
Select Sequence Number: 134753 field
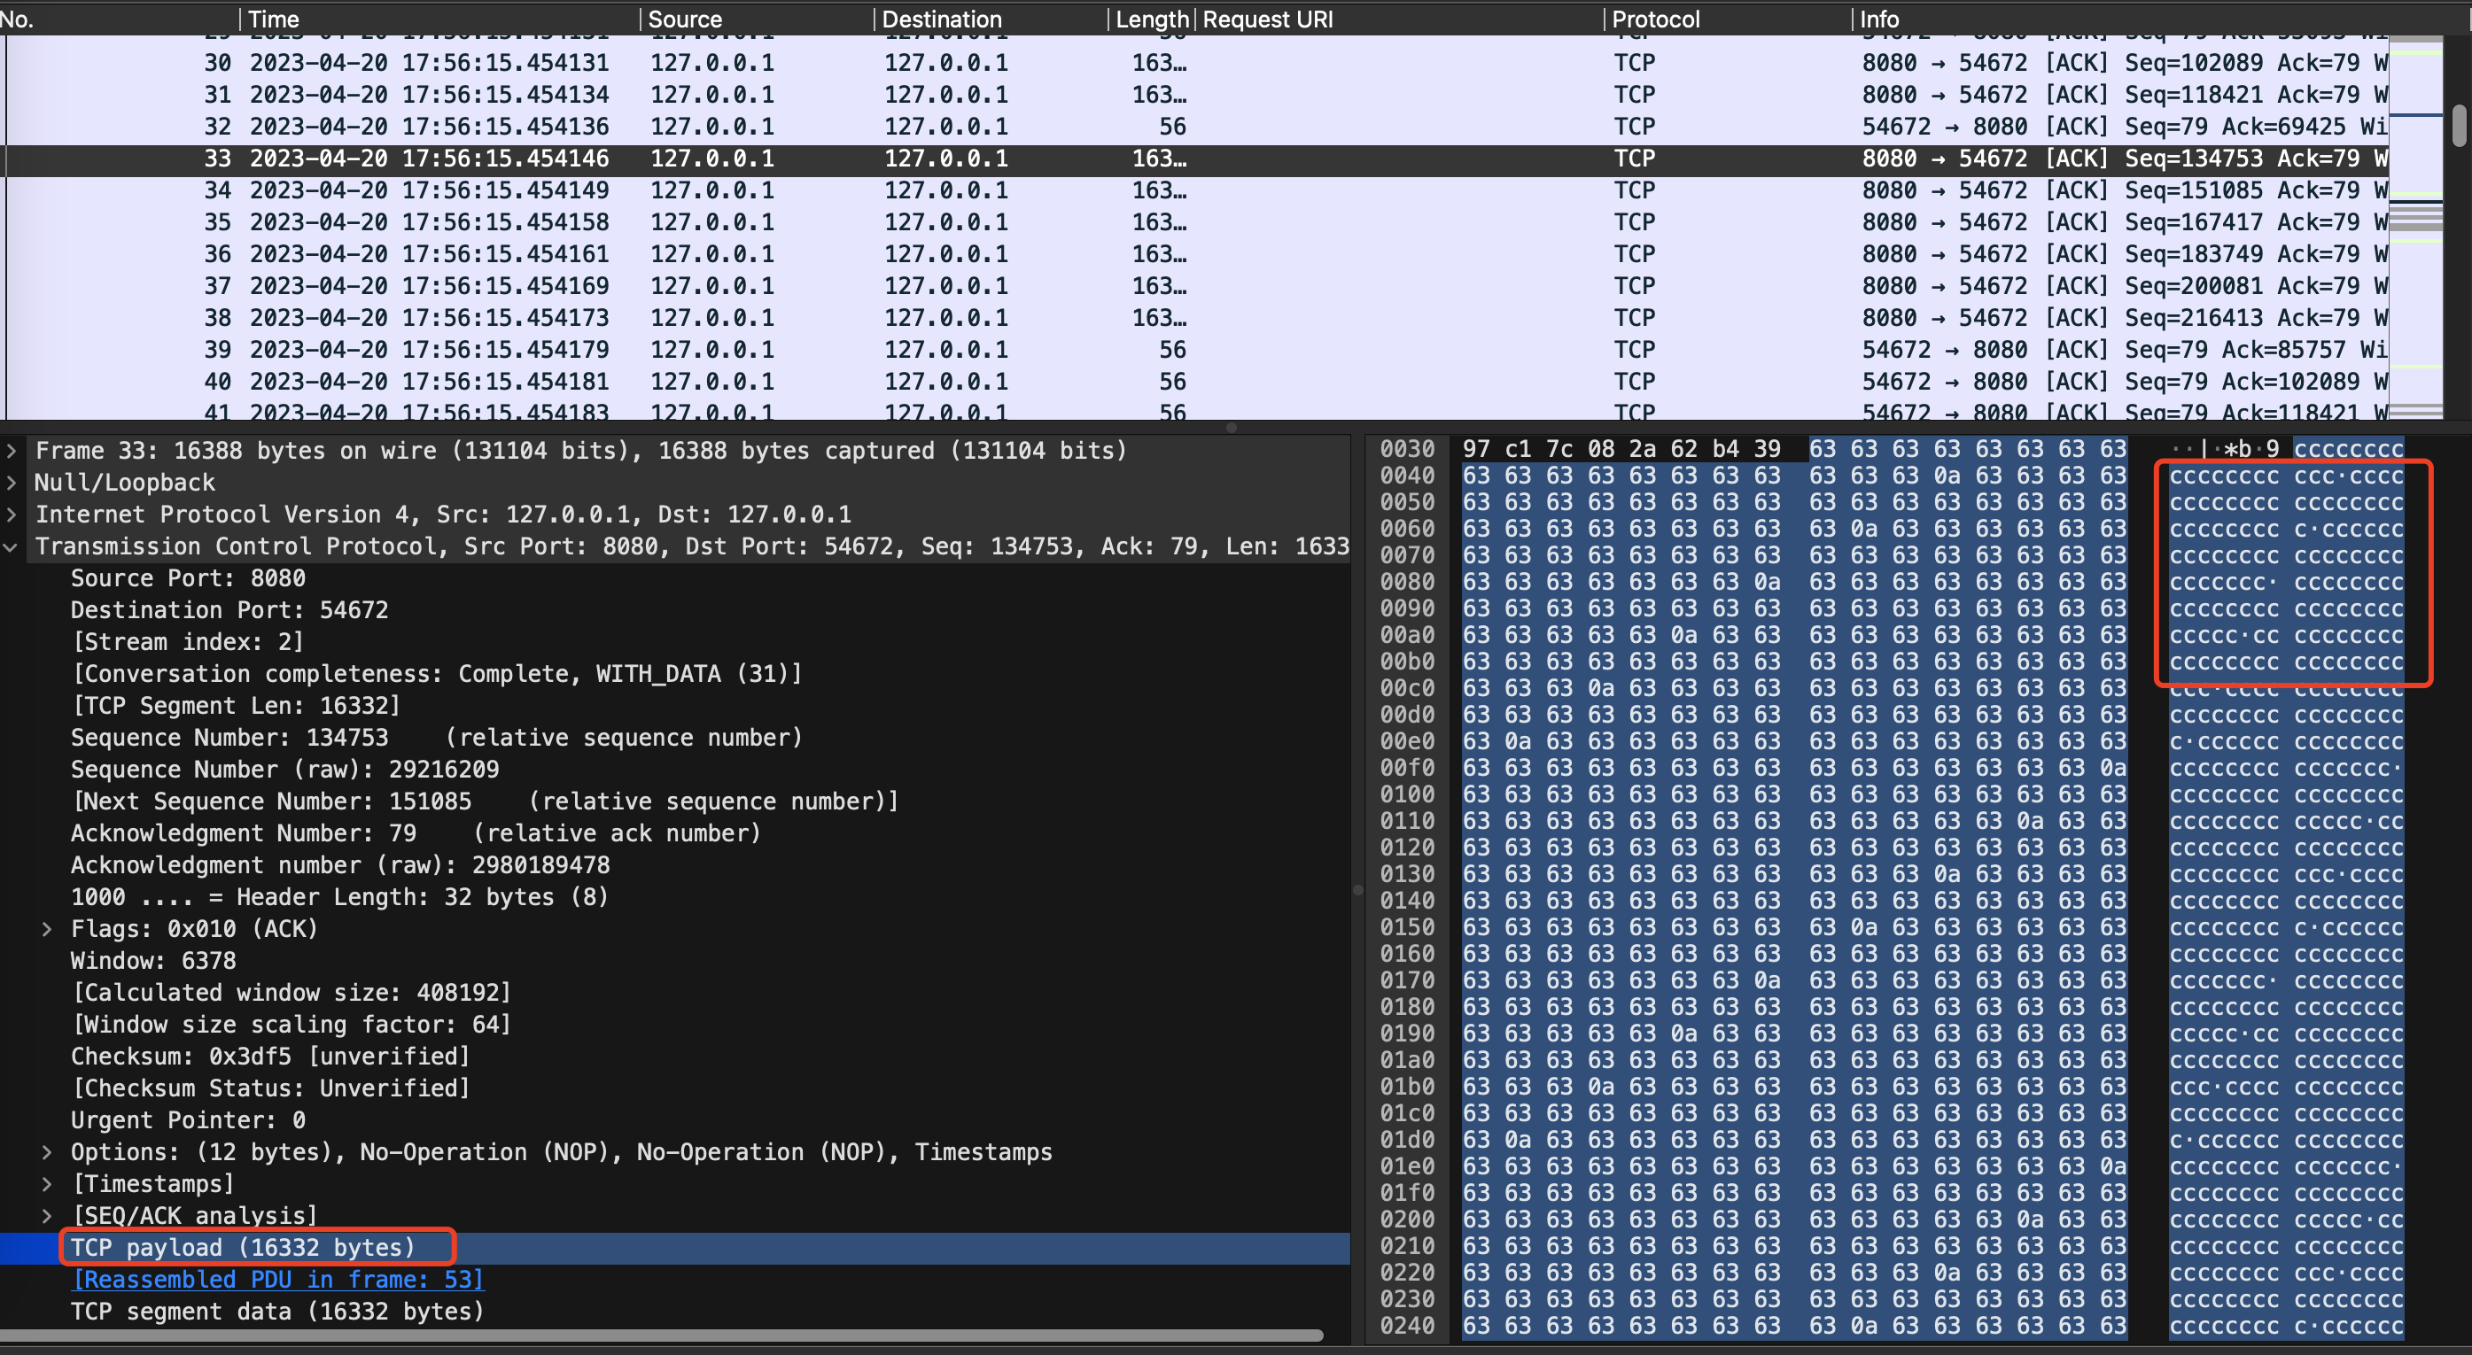[674, 738]
